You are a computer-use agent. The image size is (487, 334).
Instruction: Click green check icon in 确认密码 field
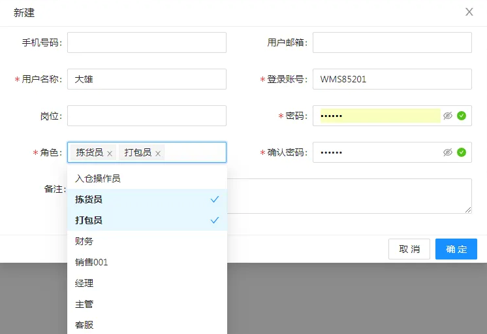[462, 152]
